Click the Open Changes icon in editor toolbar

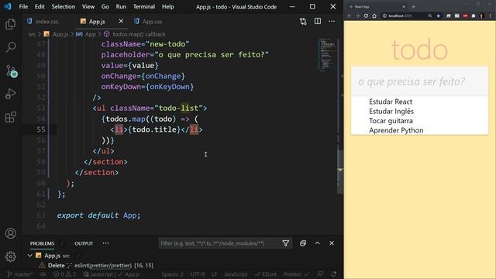(x=303, y=21)
